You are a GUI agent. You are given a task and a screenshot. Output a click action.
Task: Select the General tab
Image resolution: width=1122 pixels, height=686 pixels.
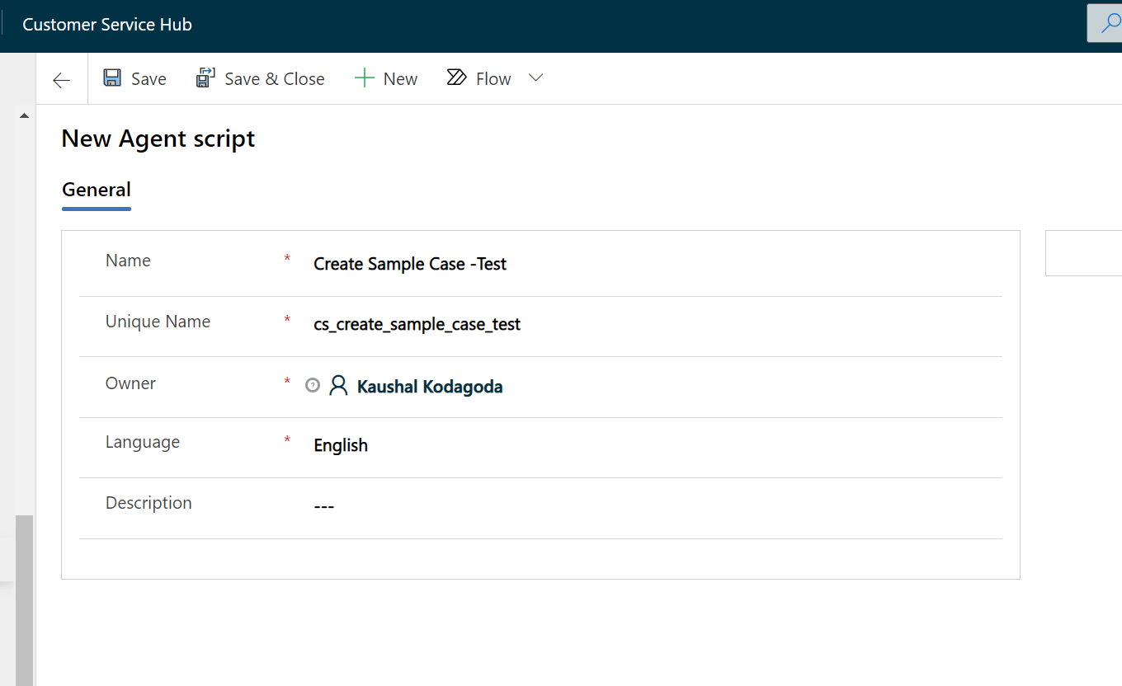click(97, 190)
